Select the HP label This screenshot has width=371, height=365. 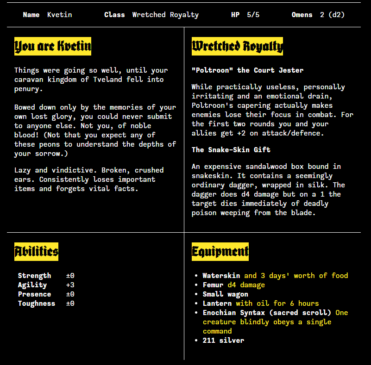[235, 15]
